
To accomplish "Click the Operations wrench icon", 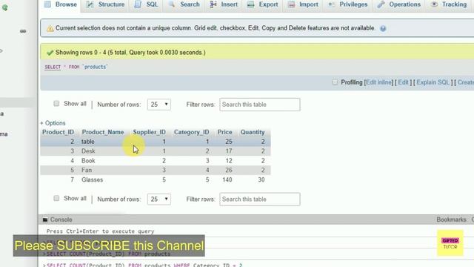I will (381, 4).
